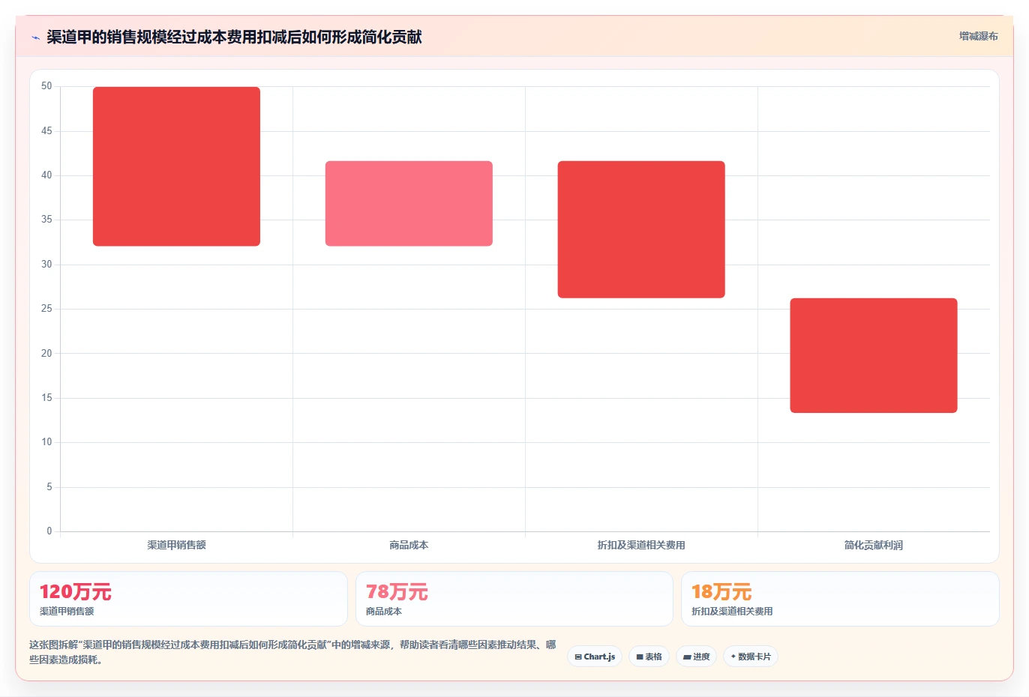Screen dimensions: 1029x697
Task: Click the x-axis label 折扣及渠道相关费用
Action: pyautogui.click(x=641, y=545)
